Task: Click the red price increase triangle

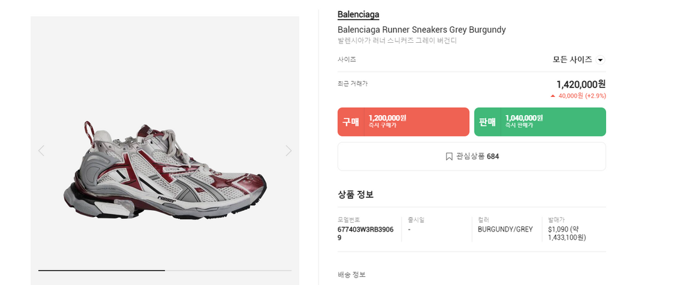Action: pos(553,96)
